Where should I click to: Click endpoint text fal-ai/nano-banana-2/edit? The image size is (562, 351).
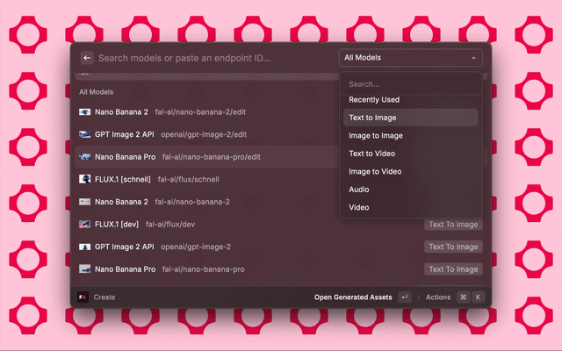pyautogui.click(x=200, y=112)
